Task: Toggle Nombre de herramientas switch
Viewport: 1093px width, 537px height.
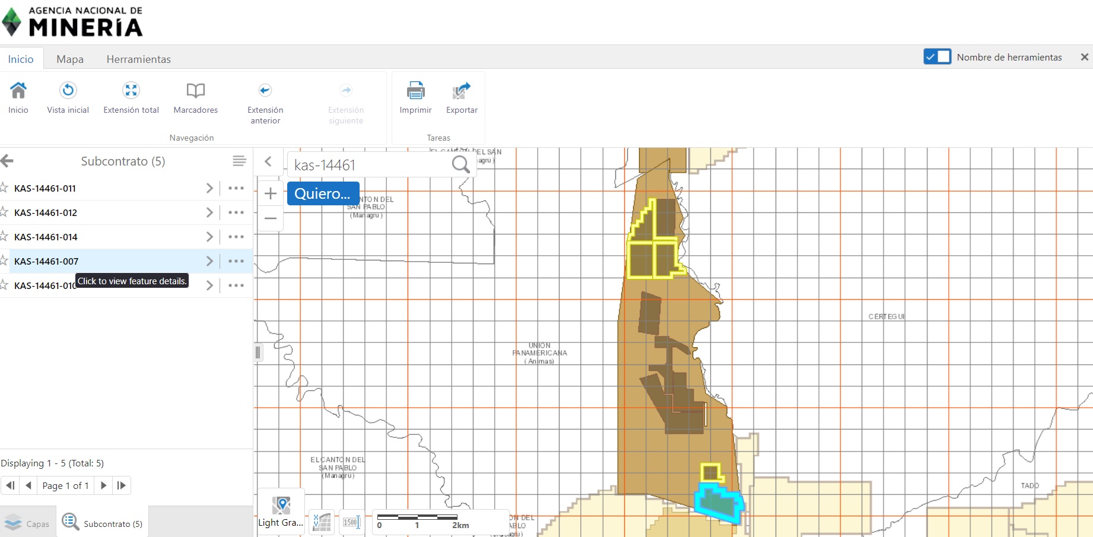Action: (x=937, y=57)
